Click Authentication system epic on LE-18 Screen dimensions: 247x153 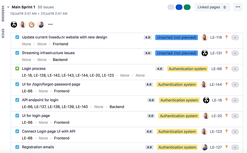[179, 100]
